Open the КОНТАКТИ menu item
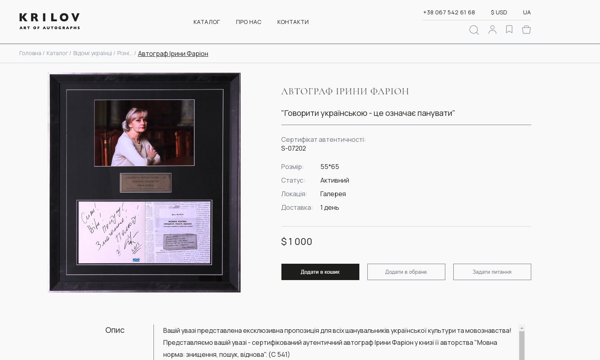 [x=293, y=22]
